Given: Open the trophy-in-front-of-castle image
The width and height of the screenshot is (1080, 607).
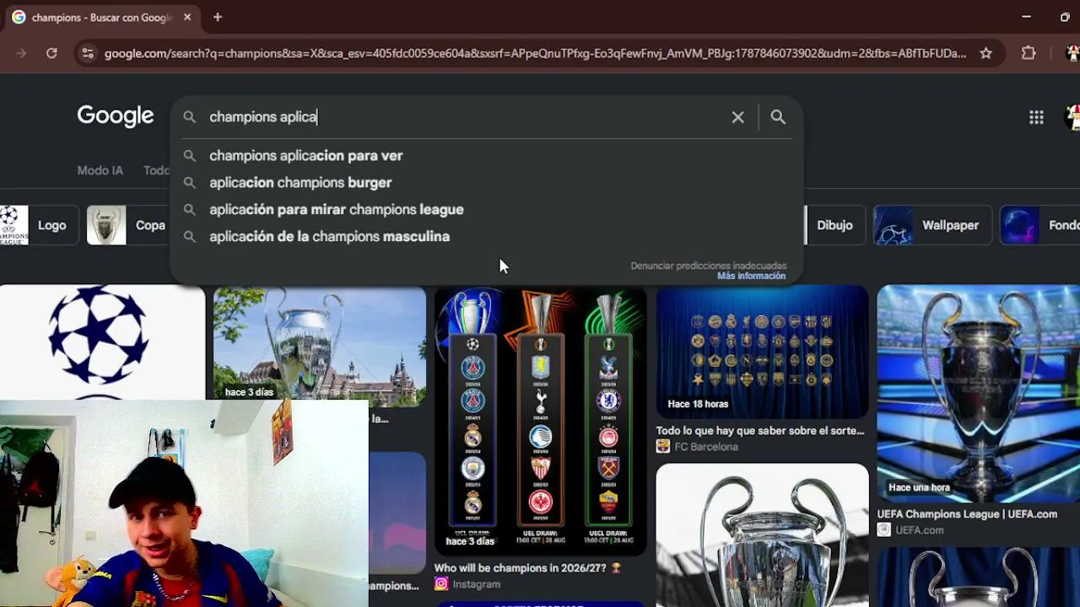Looking at the screenshot, I should 320,346.
